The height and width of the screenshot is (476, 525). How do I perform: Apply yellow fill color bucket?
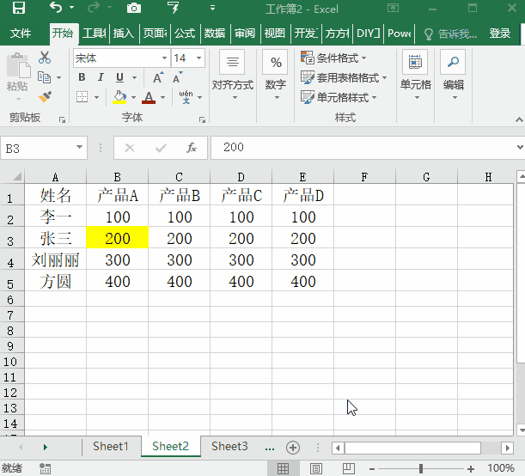coord(119,97)
